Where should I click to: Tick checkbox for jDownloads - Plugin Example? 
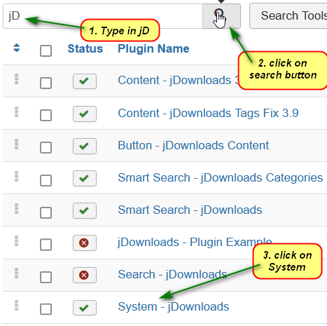pos(46,245)
